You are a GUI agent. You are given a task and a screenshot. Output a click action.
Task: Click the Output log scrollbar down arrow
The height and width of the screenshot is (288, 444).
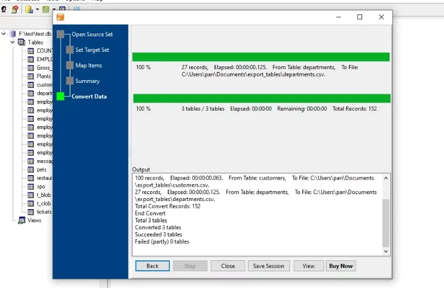pyautogui.click(x=386, y=251)
